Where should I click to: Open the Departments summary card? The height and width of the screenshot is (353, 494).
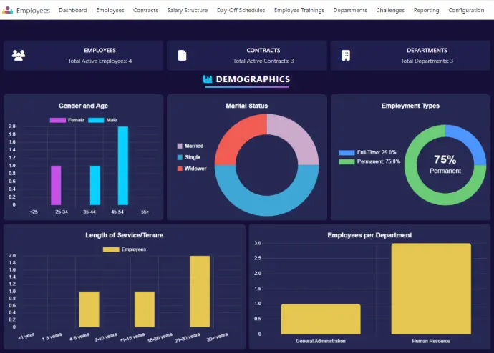[410, 55]
